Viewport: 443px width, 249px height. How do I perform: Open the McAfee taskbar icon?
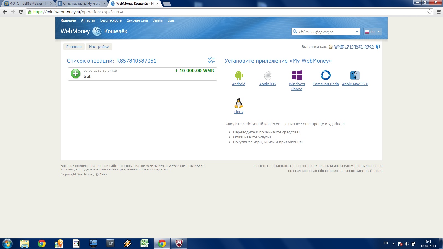pos(179,243)
